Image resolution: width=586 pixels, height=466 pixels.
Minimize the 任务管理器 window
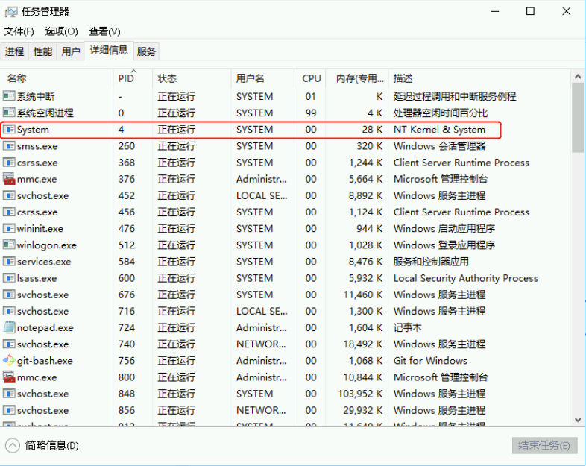(x=495, y=12)
